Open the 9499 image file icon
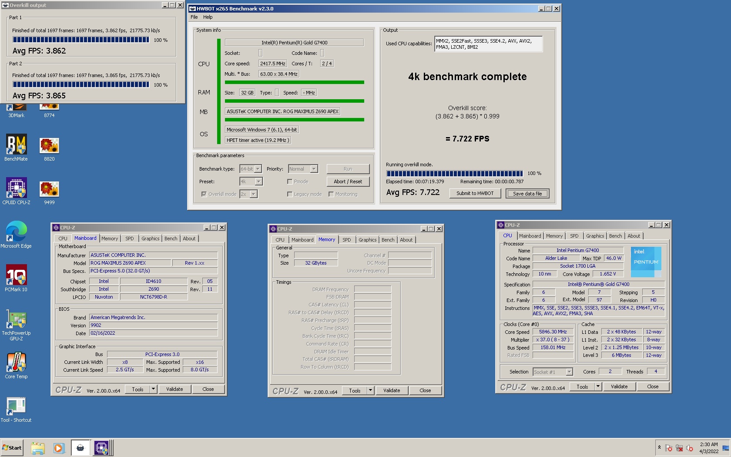This screenshot has height=457, width=731. 49,193
